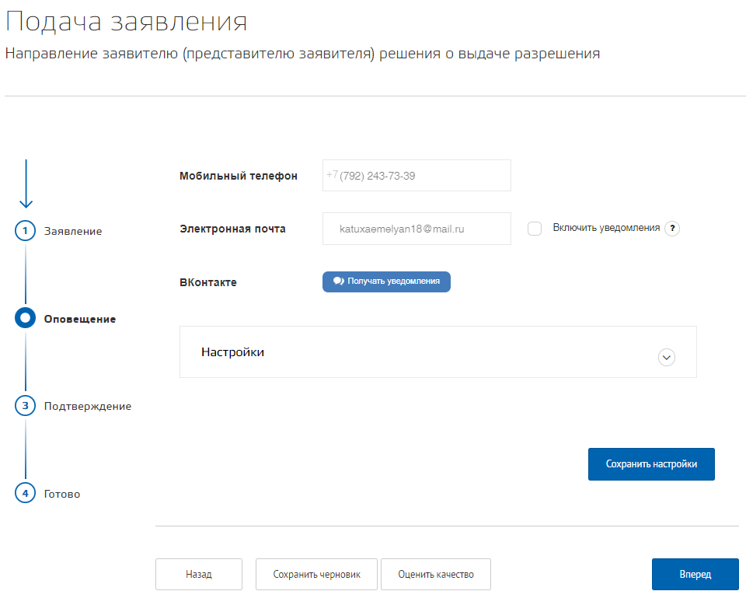Click the chat bubble icon on ВКонтакте button
The width and height of the screenshot is (746, 605).
[338, 282]
